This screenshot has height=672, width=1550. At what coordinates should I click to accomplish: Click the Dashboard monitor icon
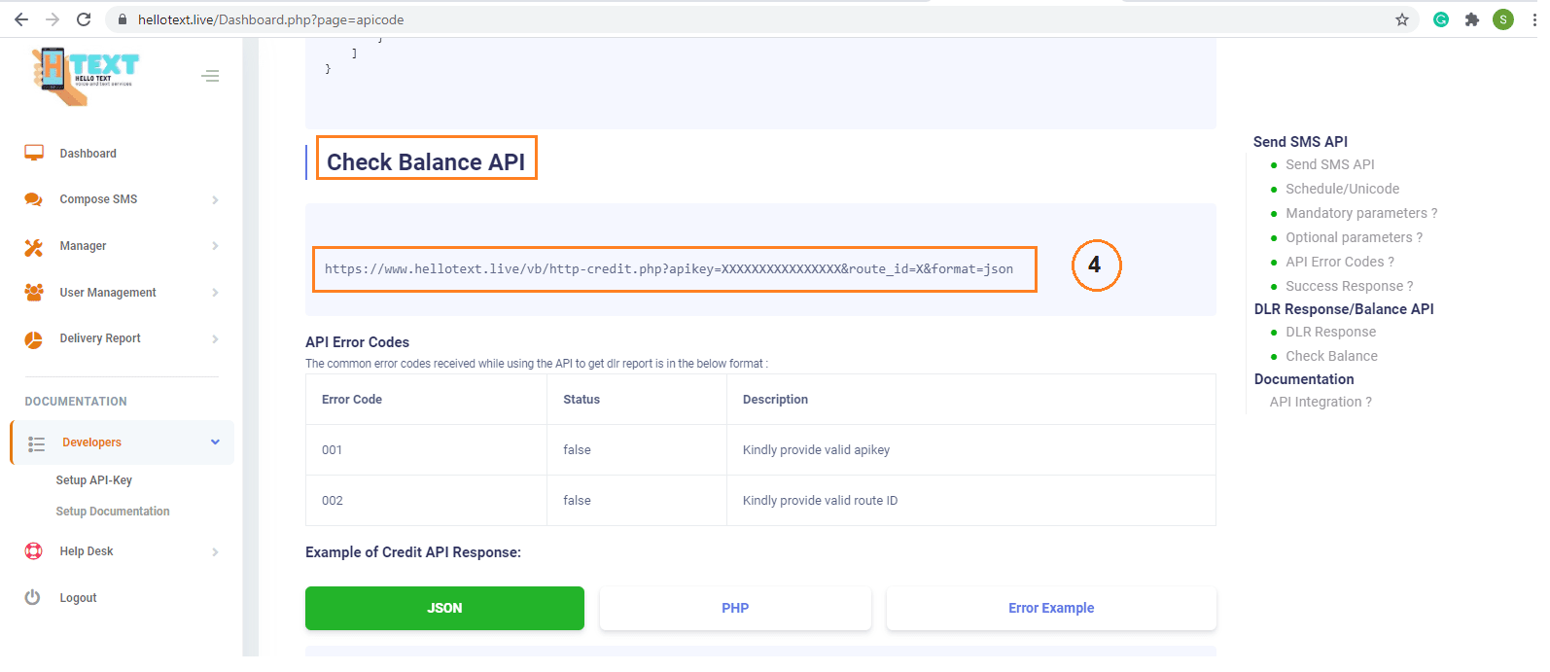click(34, 153)
